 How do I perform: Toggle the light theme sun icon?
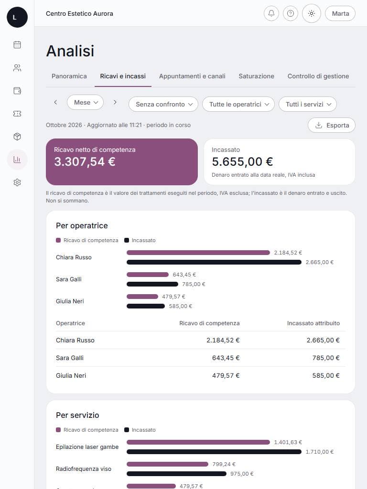point(312,13)
